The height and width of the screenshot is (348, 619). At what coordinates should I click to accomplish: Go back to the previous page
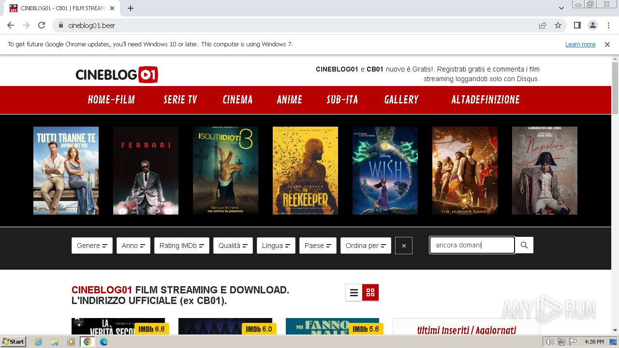(x=11, y=25)
